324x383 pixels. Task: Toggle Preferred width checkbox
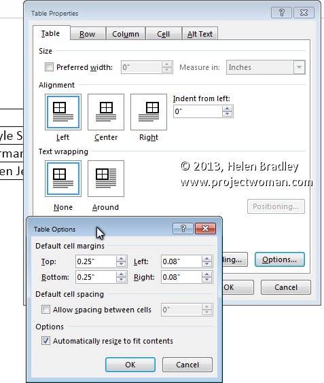click(x=49, y=67)
